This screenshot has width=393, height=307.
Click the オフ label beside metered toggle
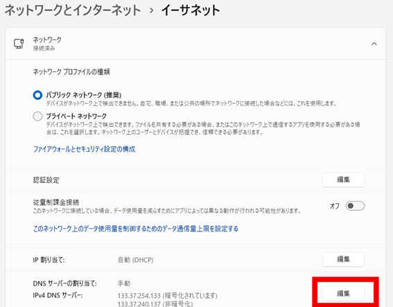click(x=335, y=206)
